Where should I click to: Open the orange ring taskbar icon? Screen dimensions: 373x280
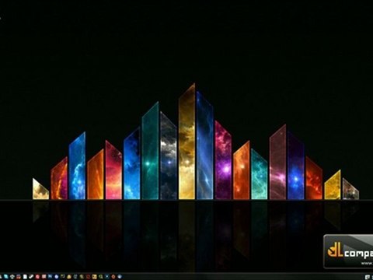pos(113,277)
